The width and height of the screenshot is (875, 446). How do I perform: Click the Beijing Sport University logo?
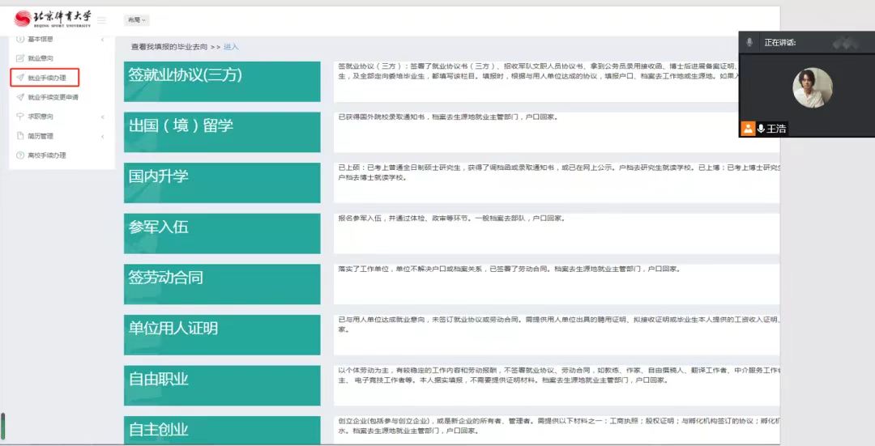[53, 19]
